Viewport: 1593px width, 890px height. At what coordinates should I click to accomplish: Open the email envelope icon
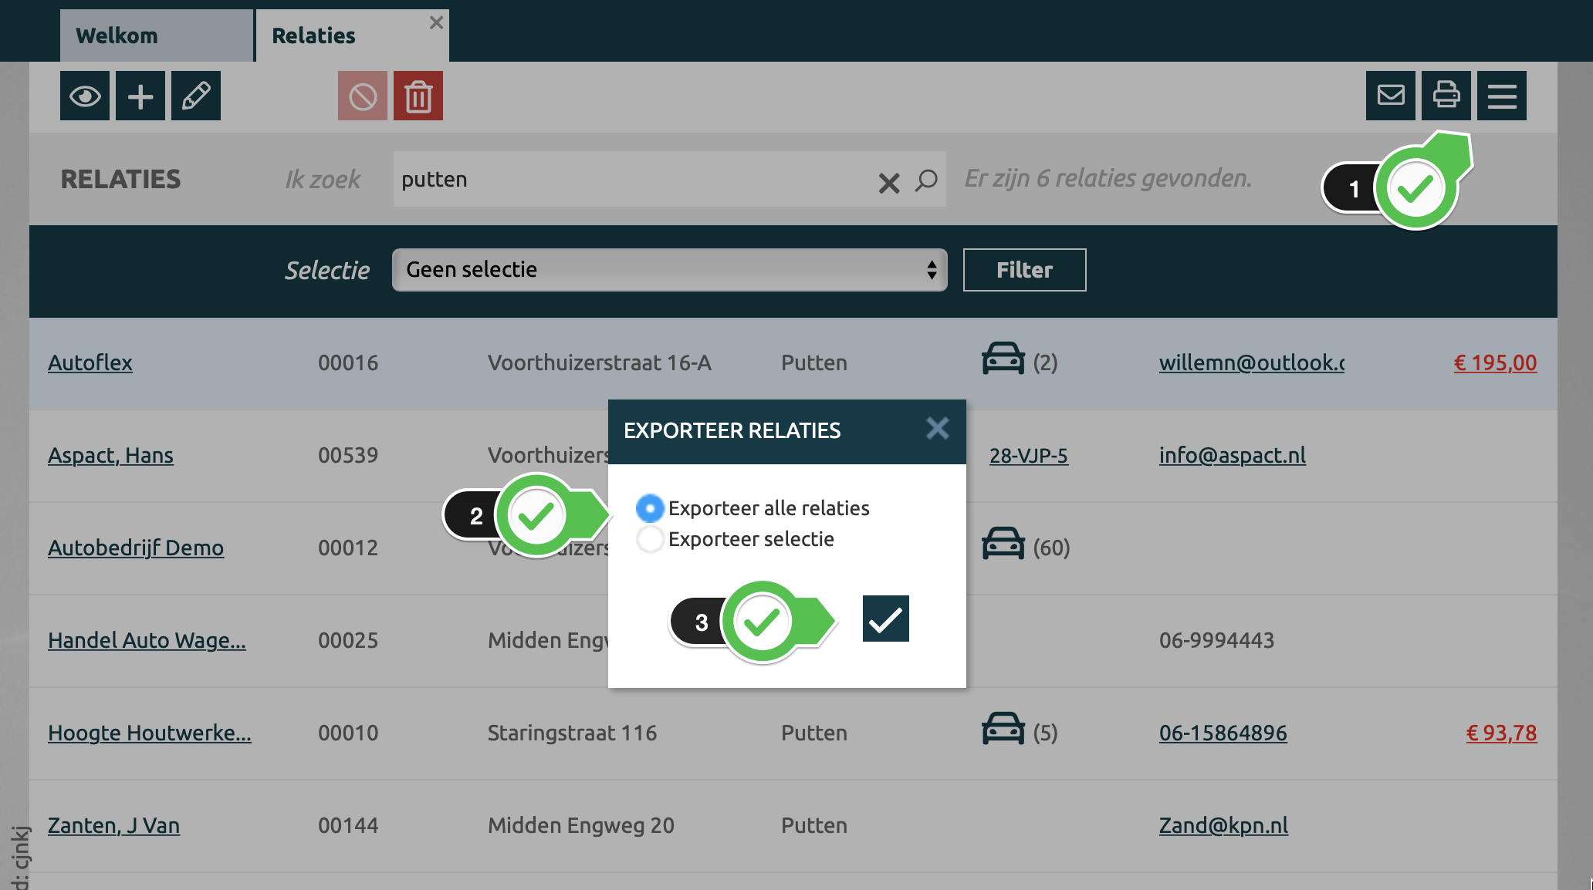(x=1391, y=96)
